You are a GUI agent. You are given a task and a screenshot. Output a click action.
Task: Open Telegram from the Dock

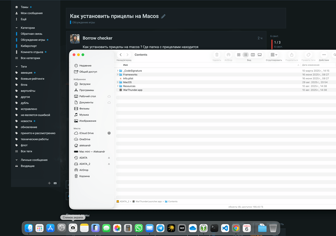coord(160,228)
